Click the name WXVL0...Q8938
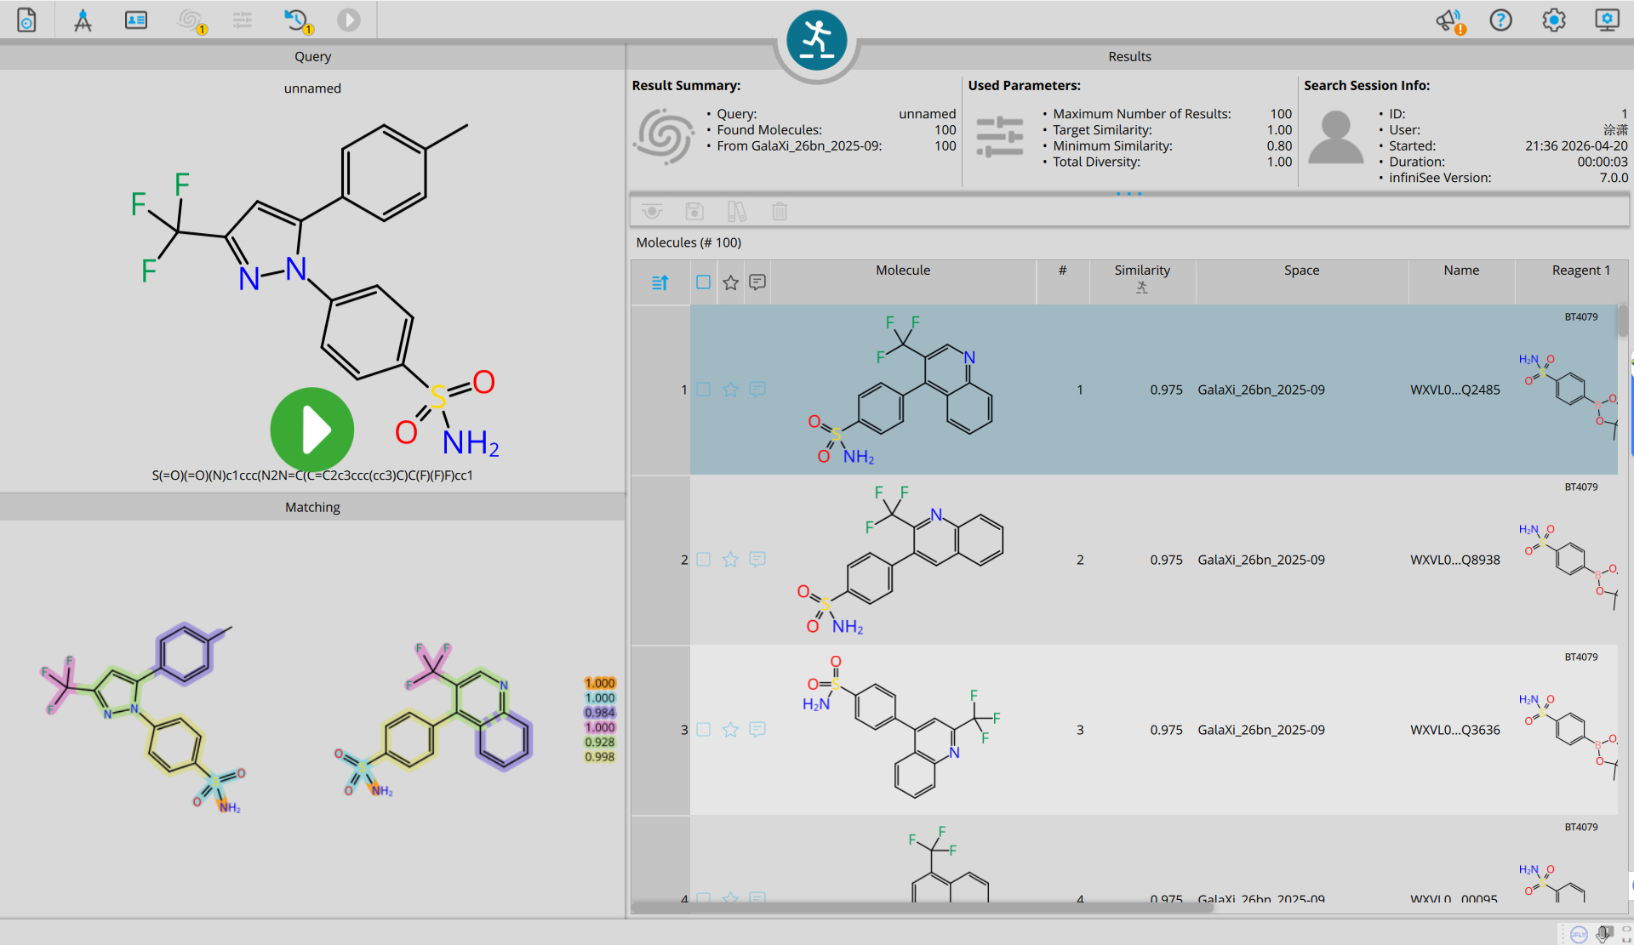The image size is (1634, 945). tap(1454, 560)
